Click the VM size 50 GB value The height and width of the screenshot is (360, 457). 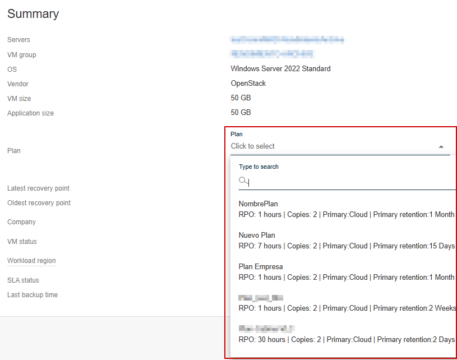(241, 98)
